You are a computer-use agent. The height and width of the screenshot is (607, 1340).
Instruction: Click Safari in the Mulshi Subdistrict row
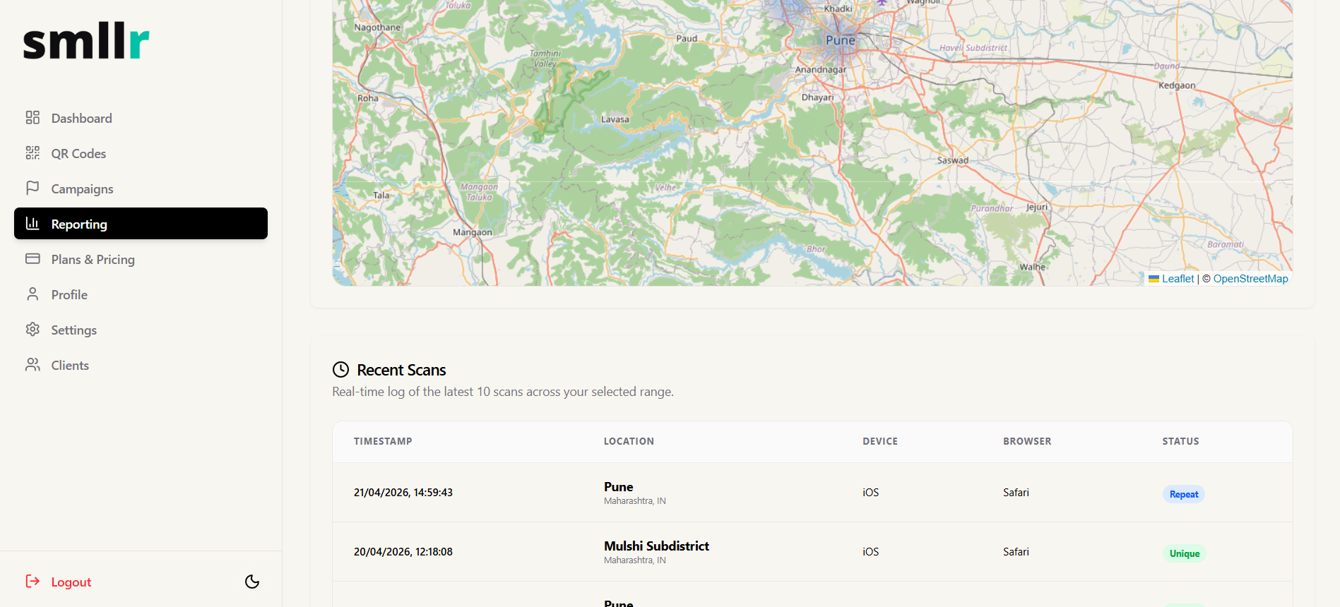1016,552
